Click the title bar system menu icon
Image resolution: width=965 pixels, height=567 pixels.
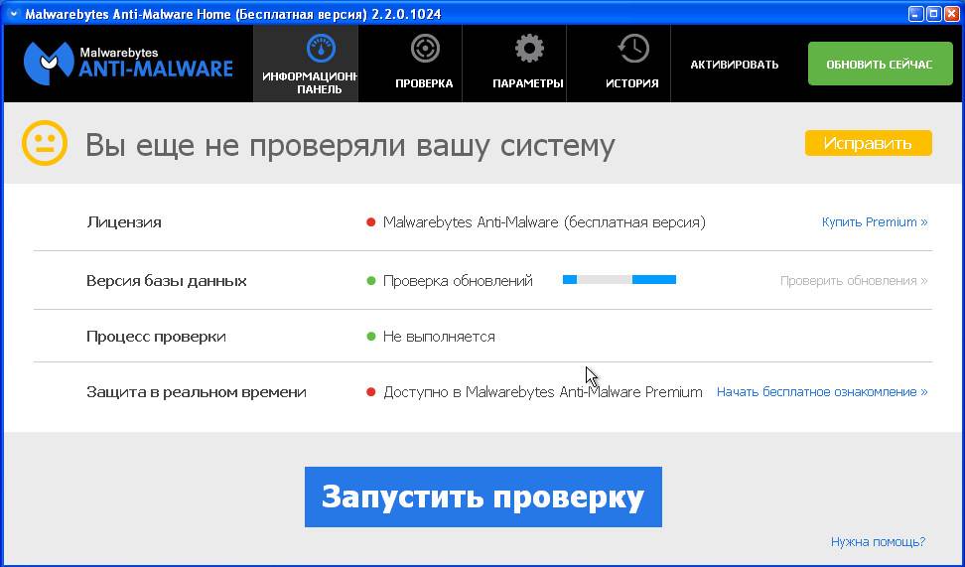point(12,14)
